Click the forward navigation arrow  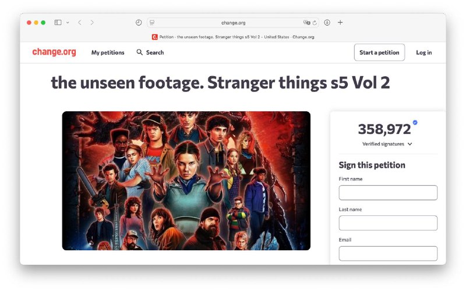pos(92,23)
